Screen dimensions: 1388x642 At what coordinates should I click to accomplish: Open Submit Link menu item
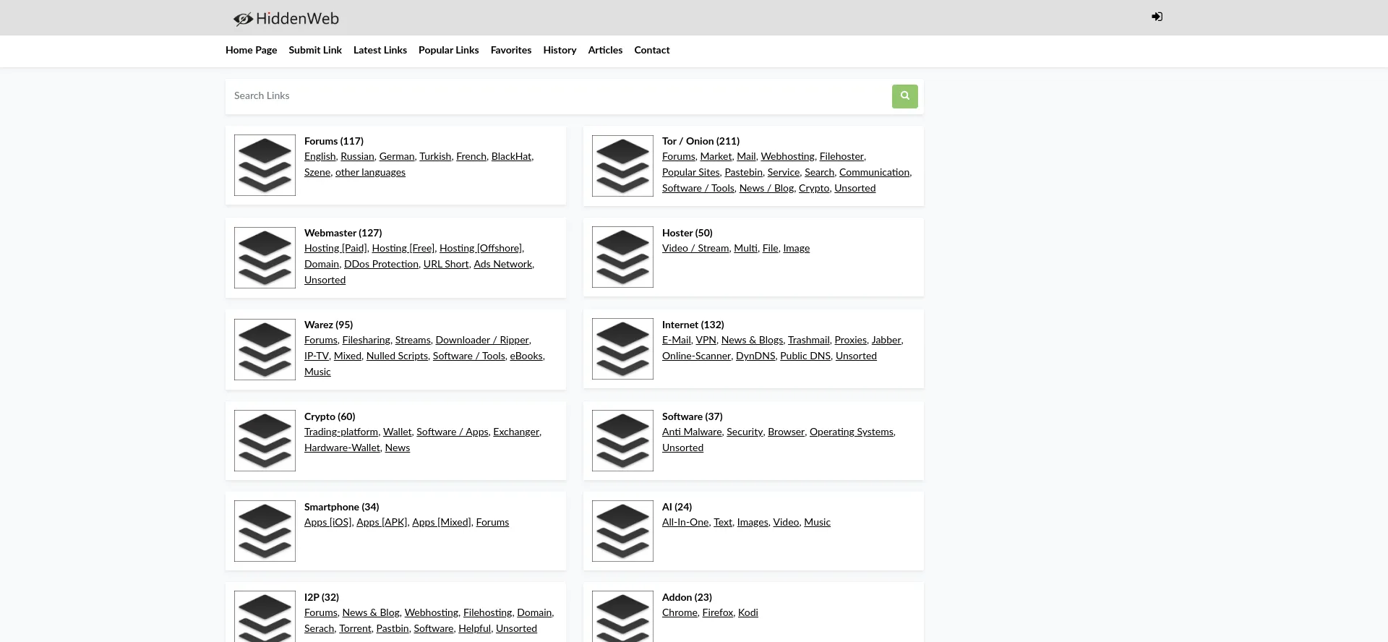coord(315,51)
